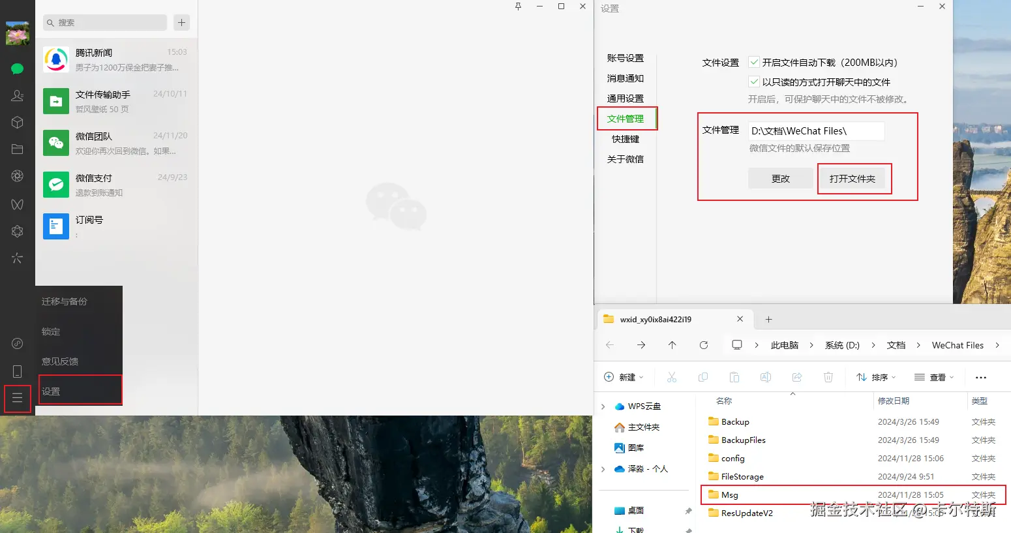Go up one folder in Explorer

click(x=672, y=345)
